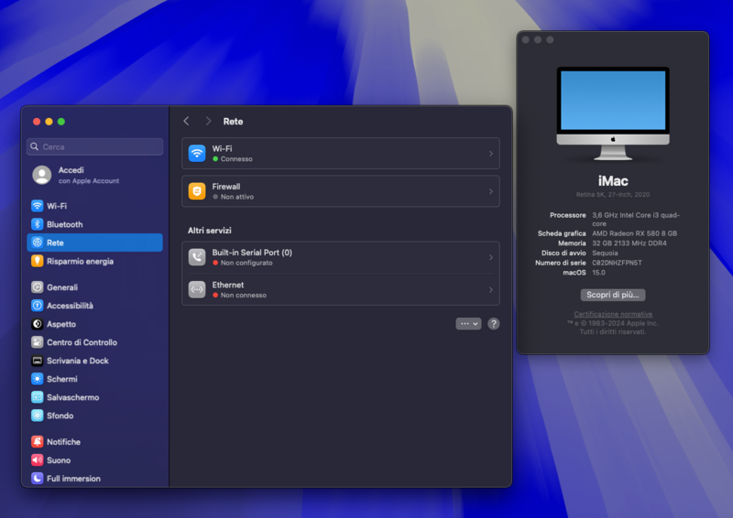Viewport: 733px width, 518px height.
Task: Click the Sfondo icon in sidebar
Action: pyautogui.click(x=37, y=415)
